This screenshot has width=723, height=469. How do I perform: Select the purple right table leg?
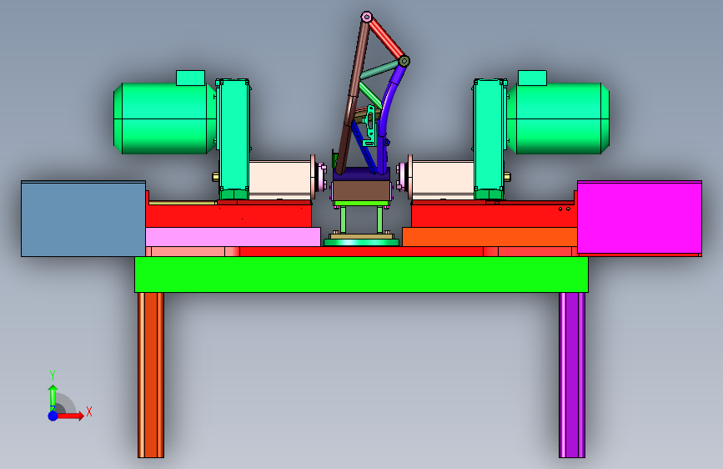[572, 376]
